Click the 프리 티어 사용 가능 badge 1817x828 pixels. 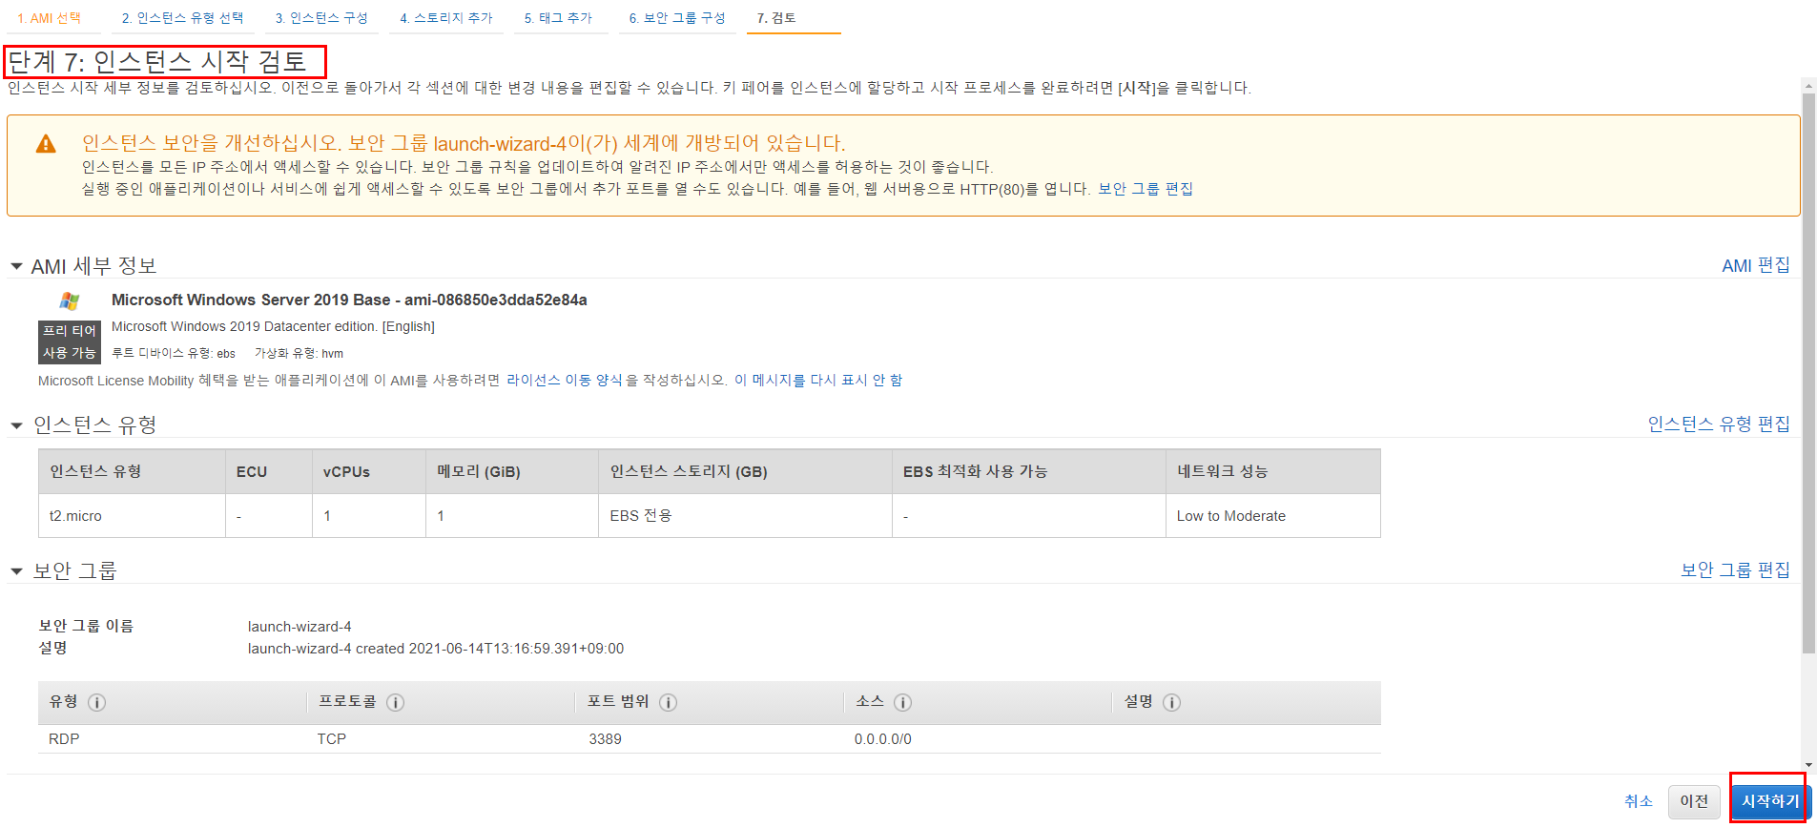[70, 342]
